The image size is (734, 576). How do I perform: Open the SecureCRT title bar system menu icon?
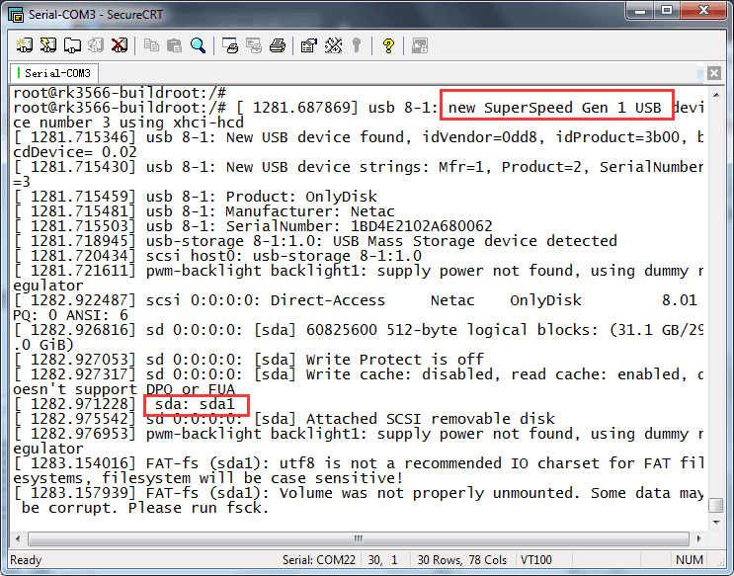click(13, 11)
